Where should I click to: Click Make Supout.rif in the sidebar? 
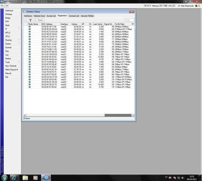11,70
